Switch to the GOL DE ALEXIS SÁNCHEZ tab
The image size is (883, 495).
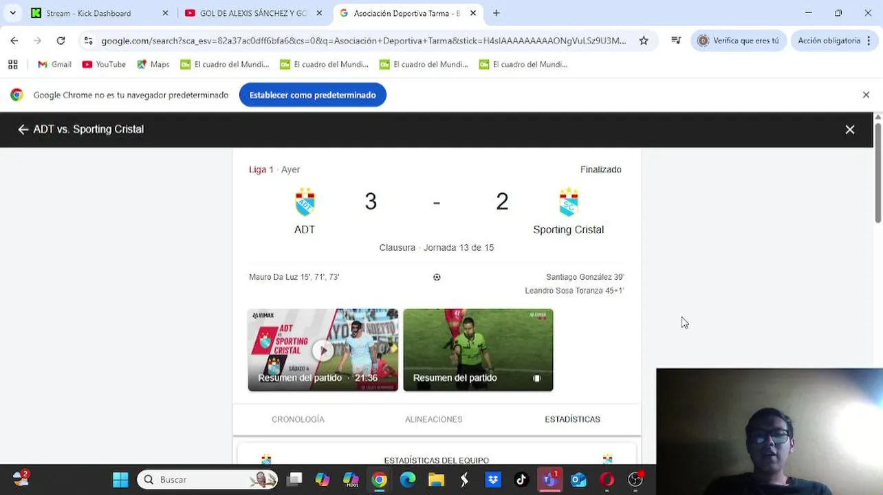click(x=246, y=13)
